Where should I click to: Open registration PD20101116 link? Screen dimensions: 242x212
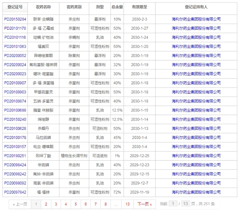tap(15, 37)
